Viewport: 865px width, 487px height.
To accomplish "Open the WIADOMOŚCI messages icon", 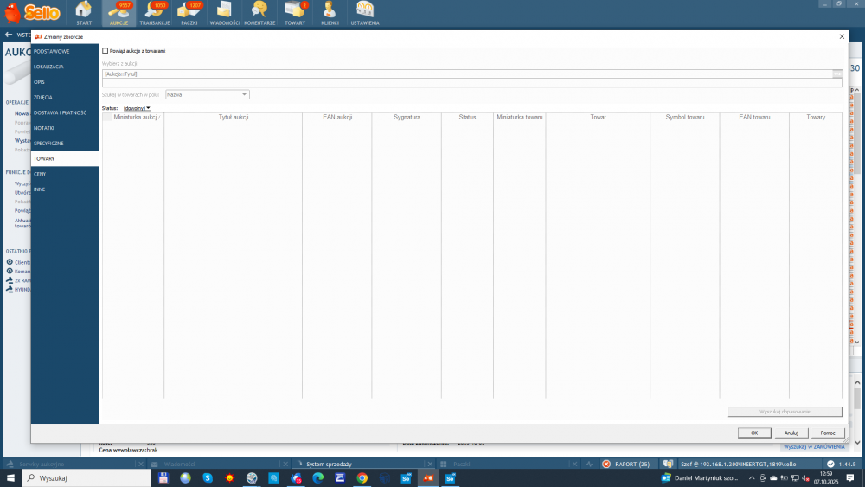I will point(225,13).
